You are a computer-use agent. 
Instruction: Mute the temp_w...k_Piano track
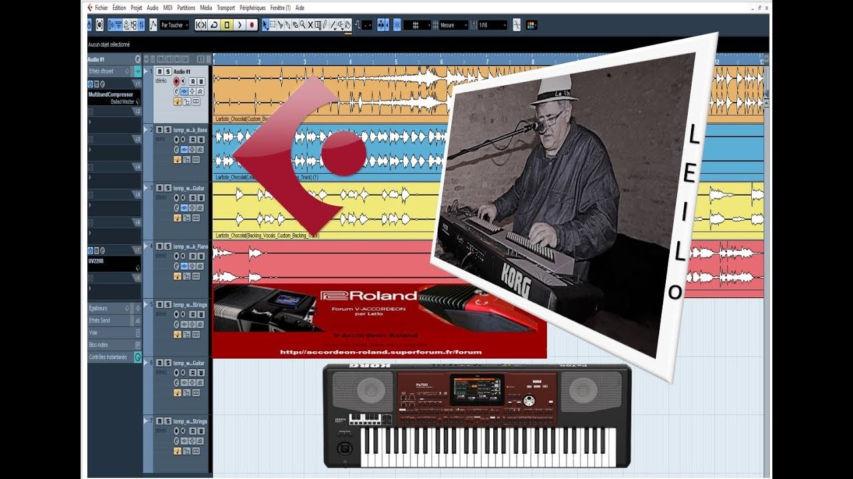[x=159, y=246]
